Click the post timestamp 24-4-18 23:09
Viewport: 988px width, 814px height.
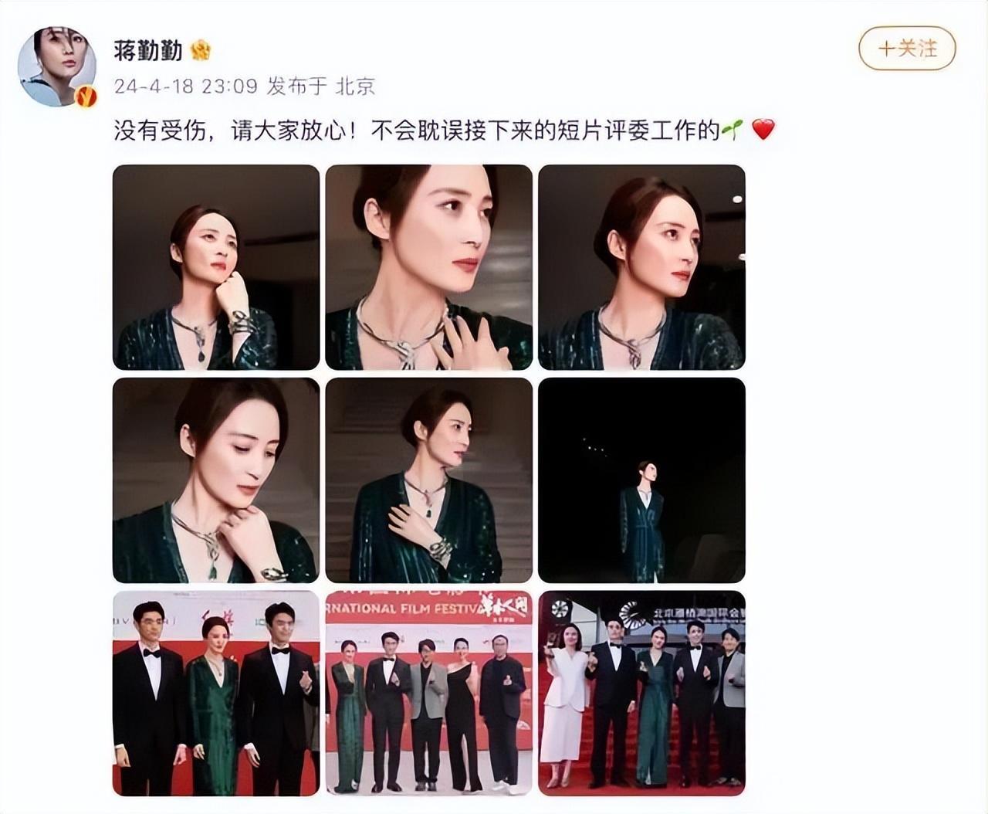186,86
